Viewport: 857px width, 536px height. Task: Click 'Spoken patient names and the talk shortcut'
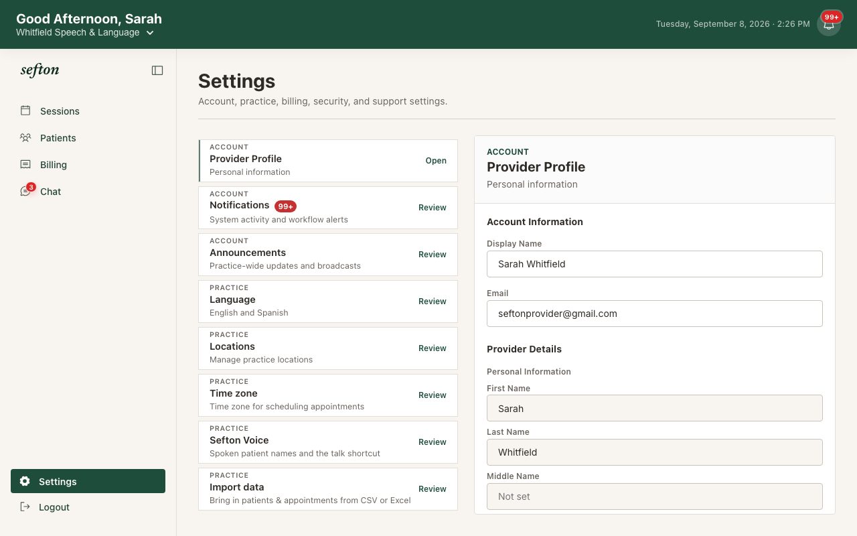(x=295, y=454)
